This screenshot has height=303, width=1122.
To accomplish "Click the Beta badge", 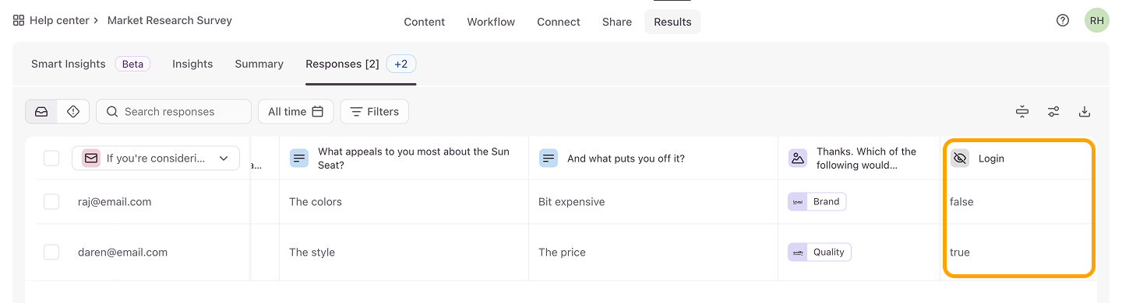I will (132, 64).
